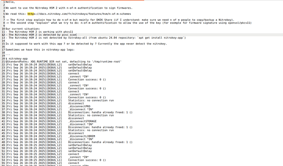Open the docs.nitrokey.com n-of-m-schemes URL
The height and width of the screenshot is (166, 283).
click(79, 14)
